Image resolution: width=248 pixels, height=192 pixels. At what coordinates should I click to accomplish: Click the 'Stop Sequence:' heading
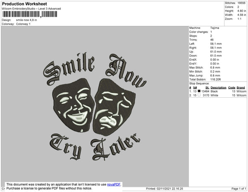(199, 84)
